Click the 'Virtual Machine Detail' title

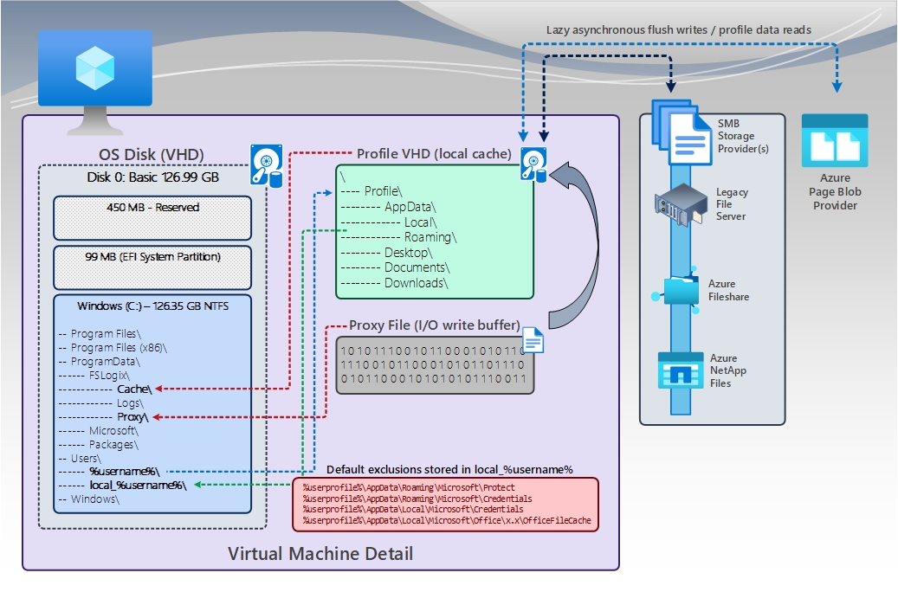[320, 554]
